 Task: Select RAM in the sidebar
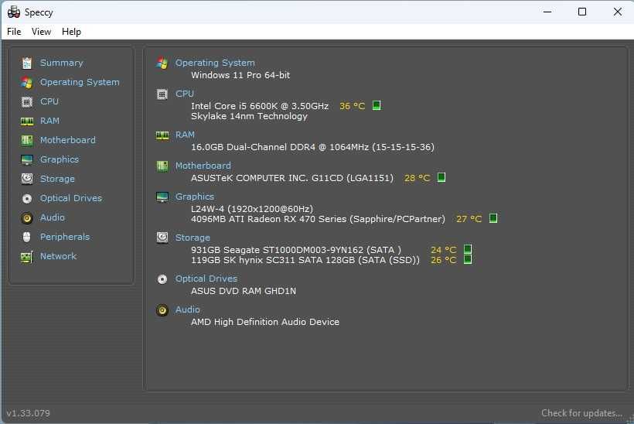[49, 121]
